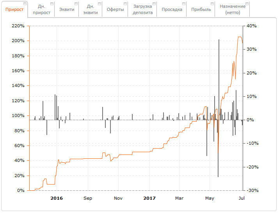Click the window icon on Дн. прирост tab
This screenshot has height=213, width=279.
[x=52, y=4]
